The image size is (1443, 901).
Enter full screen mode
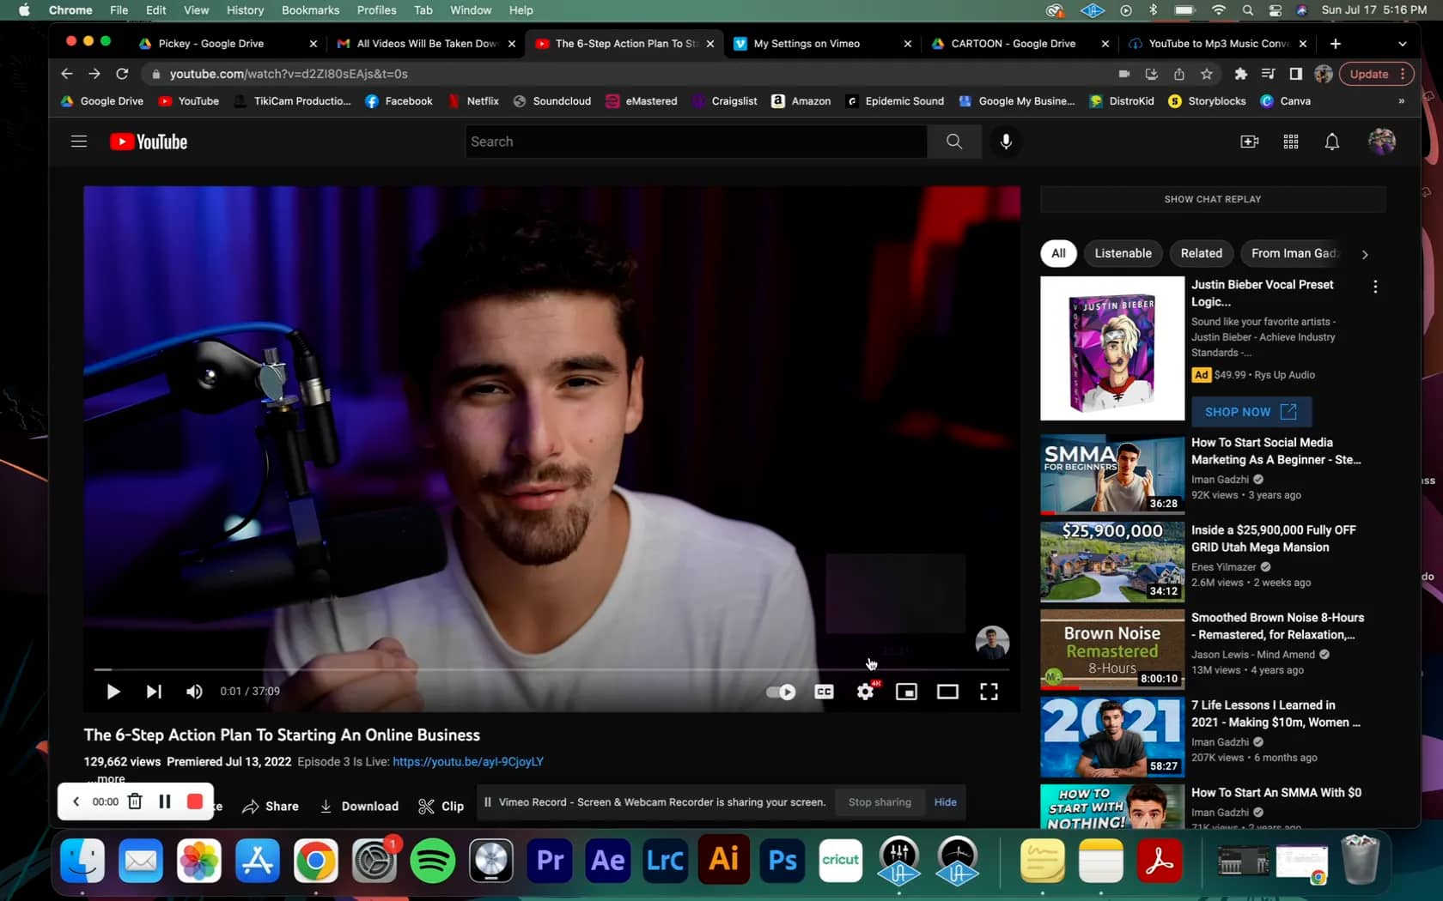pos(989,692)
